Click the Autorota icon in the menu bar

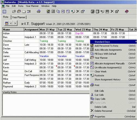coord(3,6)
